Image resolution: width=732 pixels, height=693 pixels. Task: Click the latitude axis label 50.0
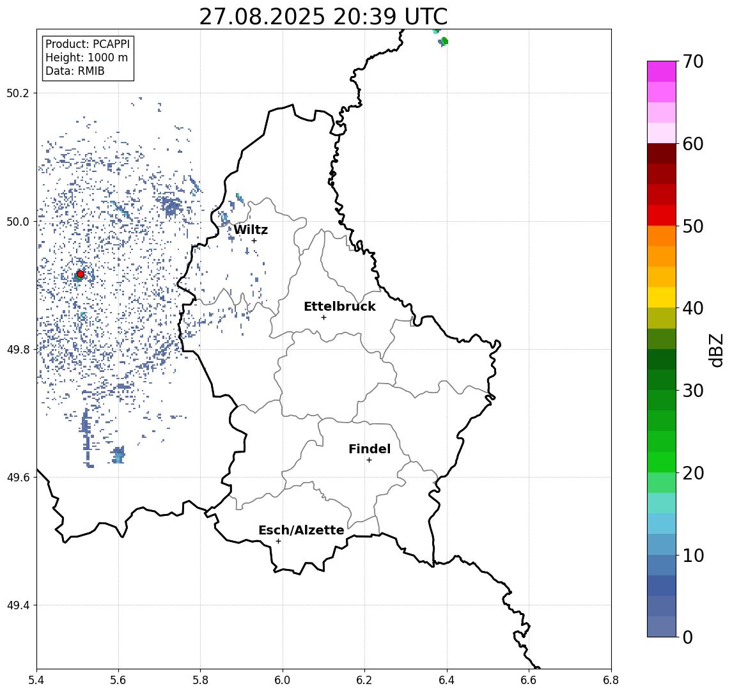click(17, 221)
